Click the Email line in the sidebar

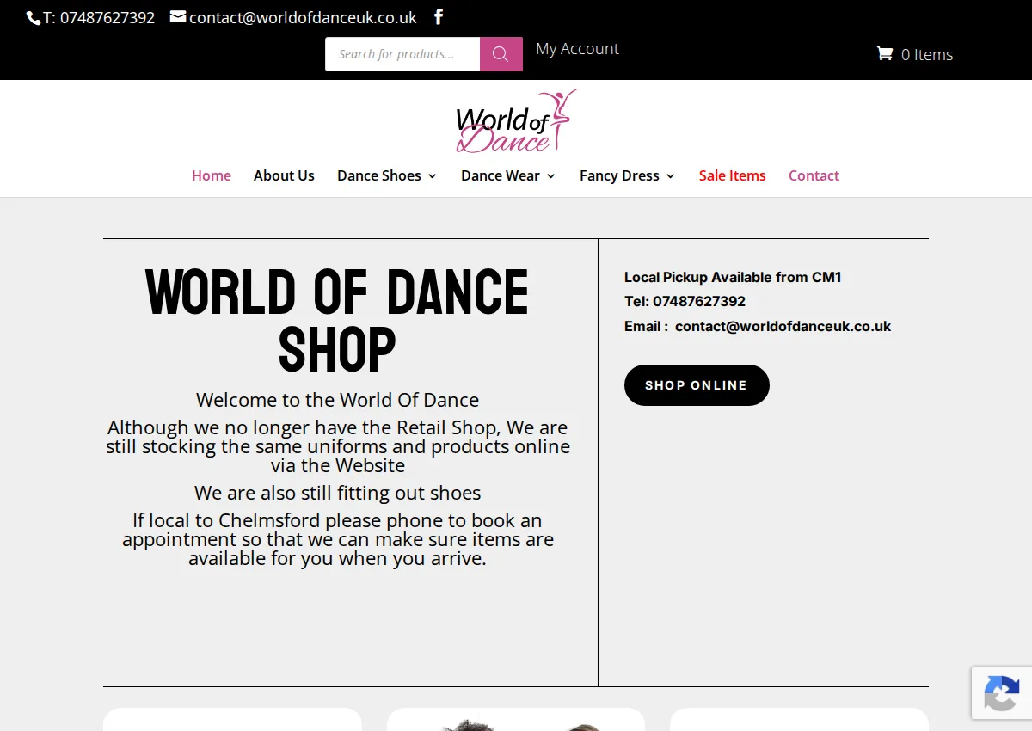(758, 326)
